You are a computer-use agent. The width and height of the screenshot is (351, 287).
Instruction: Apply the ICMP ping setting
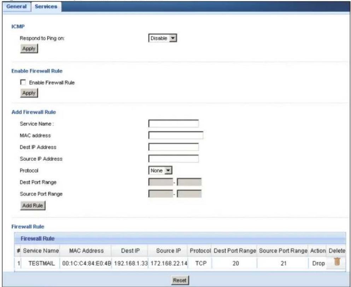29,48
